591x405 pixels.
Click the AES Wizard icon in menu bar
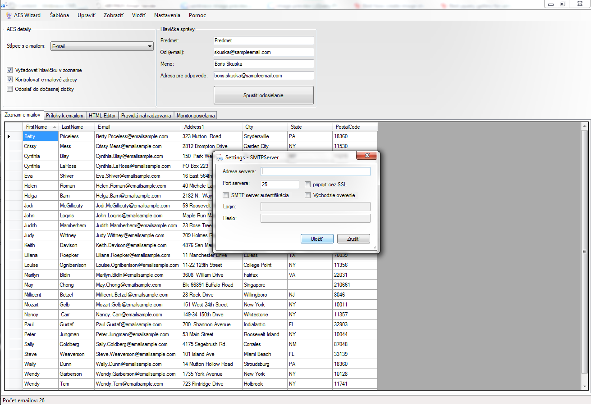(x=9, y=15)
